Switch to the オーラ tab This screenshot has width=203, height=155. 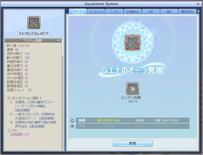pyautogui.click(x=77, y=12)
